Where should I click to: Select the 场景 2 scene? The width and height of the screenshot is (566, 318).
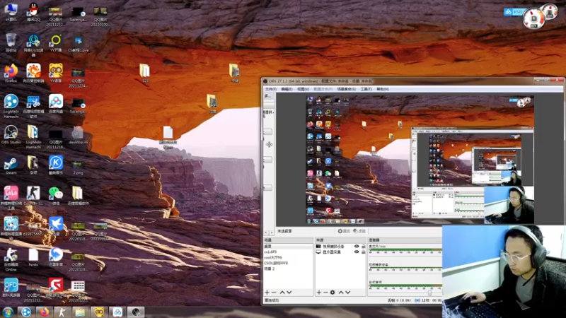click(x=289, y=269)
